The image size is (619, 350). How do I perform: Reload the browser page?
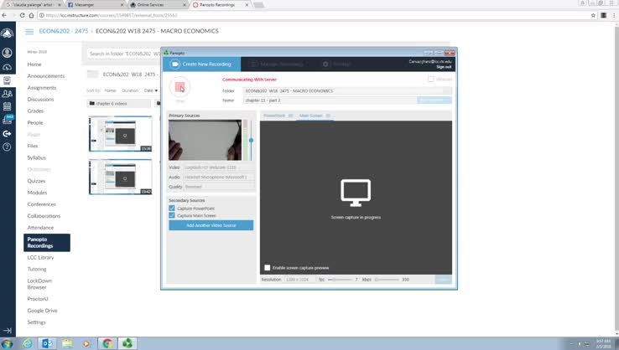(22, 15)
